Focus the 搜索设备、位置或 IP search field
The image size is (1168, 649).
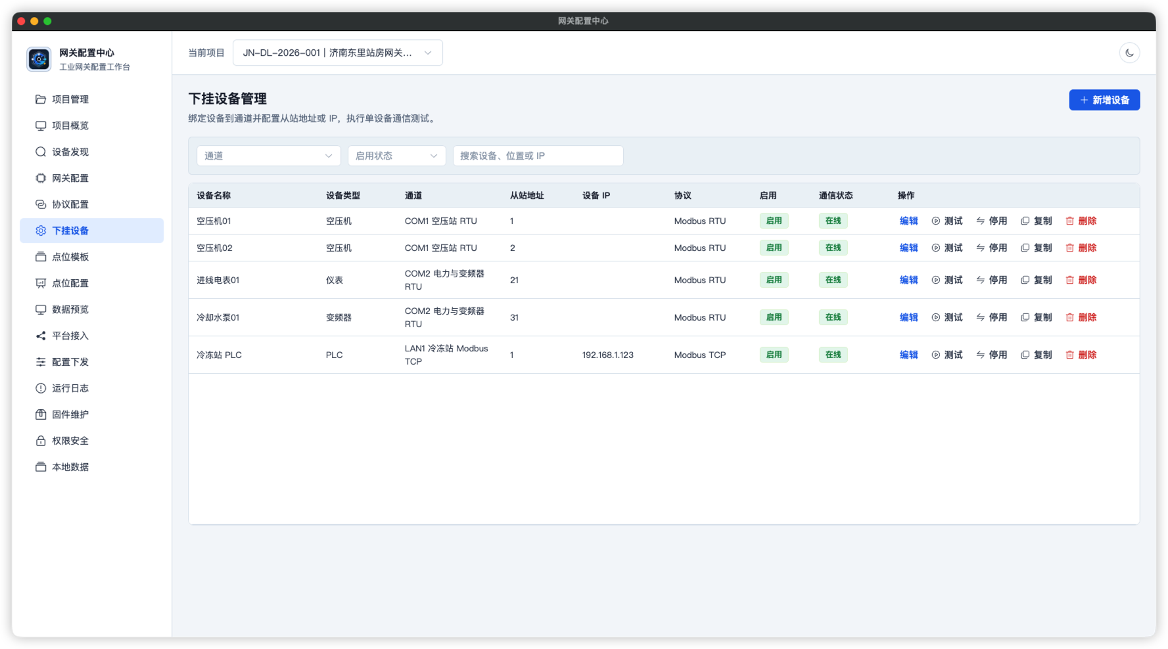pyautogui.click(x=538, y=156)
